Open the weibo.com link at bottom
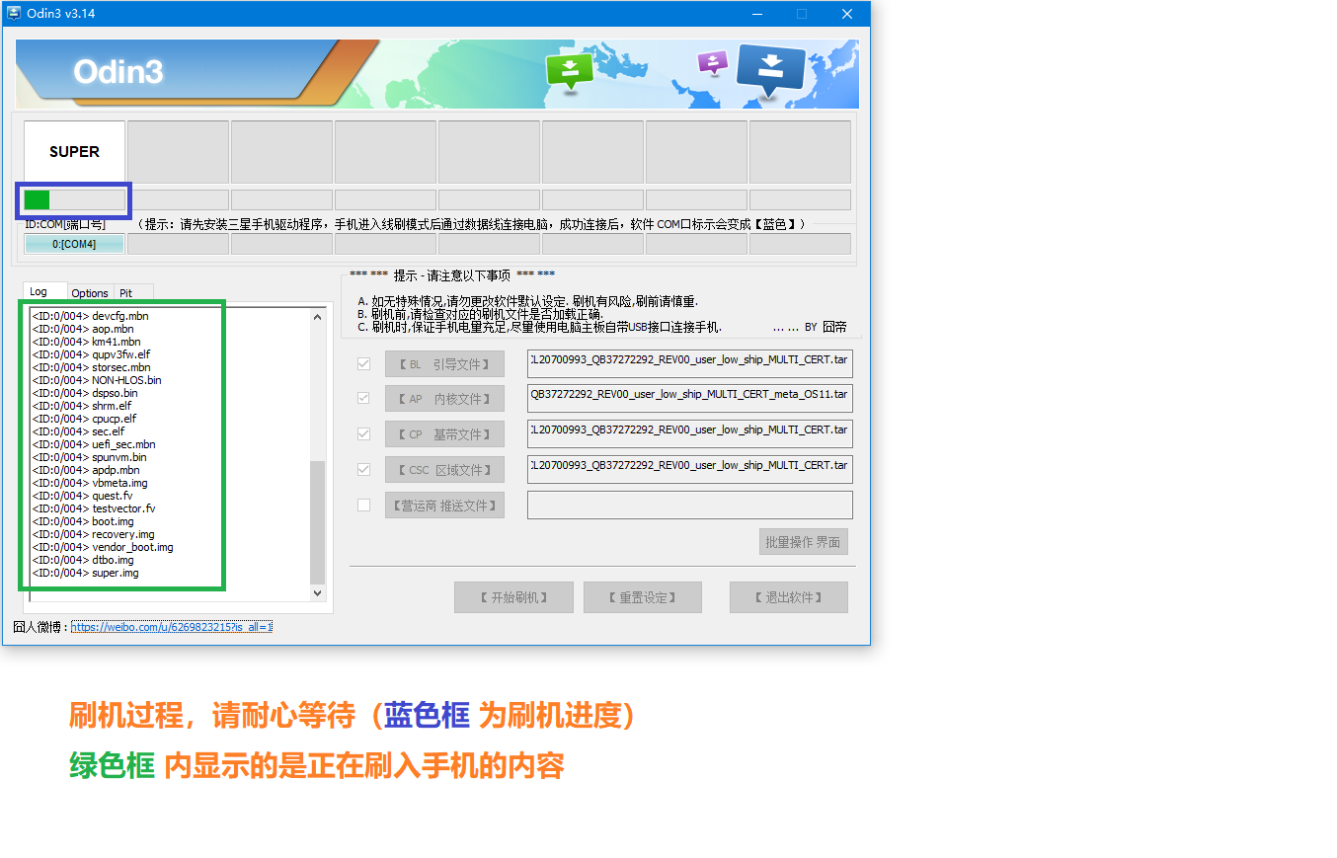This screenshot has width=1337, height=858. tap(172, 627)
